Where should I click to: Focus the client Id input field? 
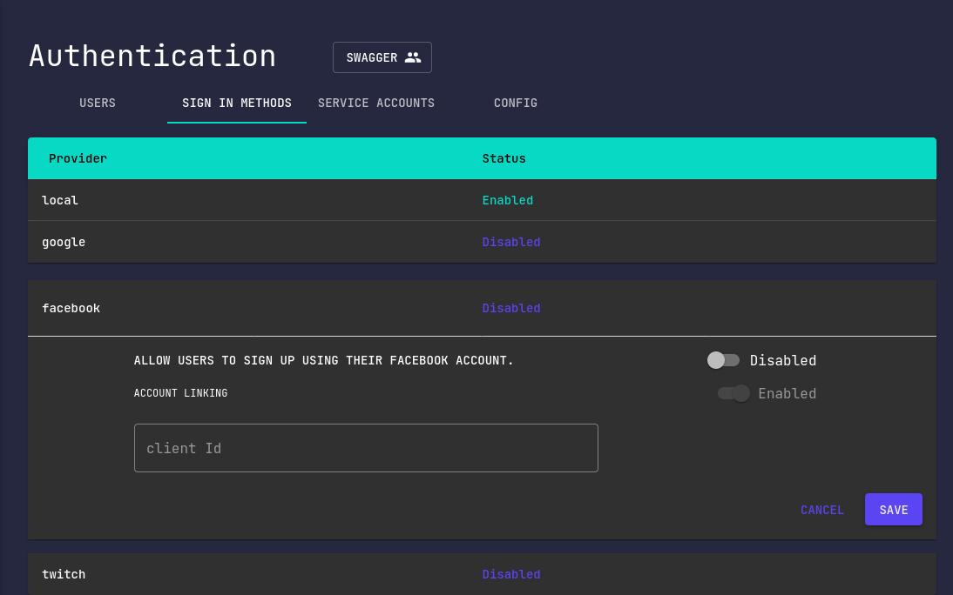pos(366,448)
